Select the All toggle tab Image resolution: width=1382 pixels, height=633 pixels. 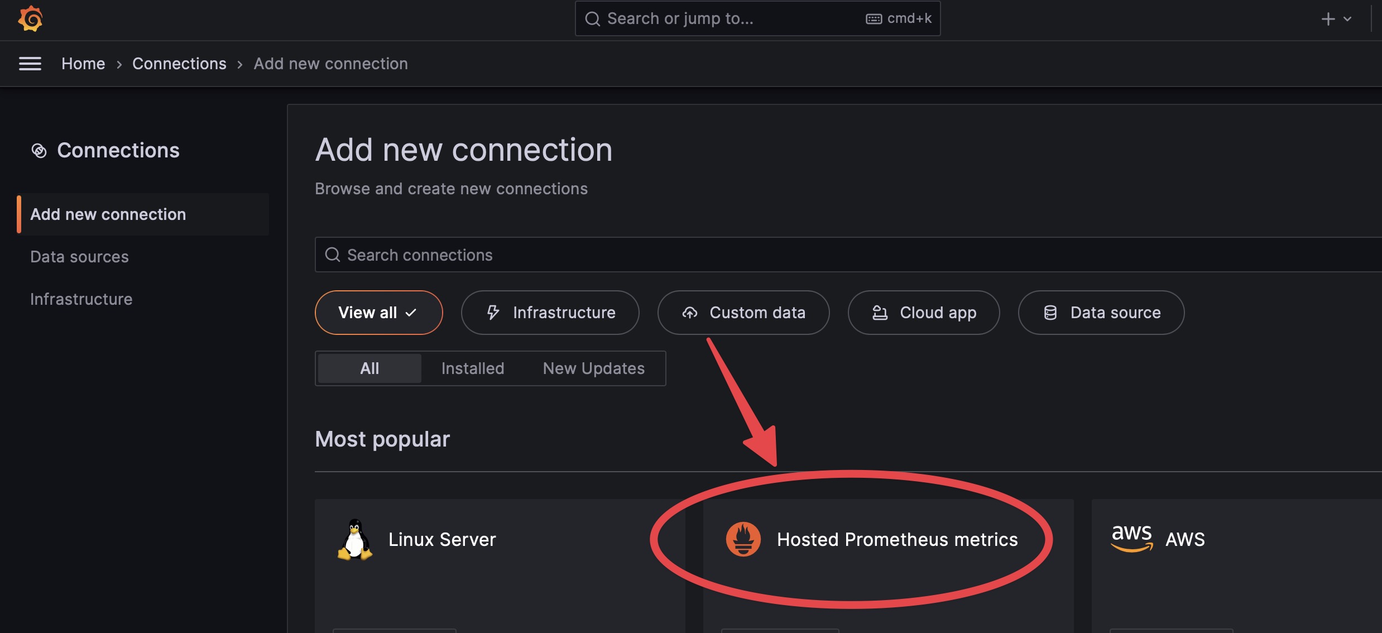(x=368, y=368)
